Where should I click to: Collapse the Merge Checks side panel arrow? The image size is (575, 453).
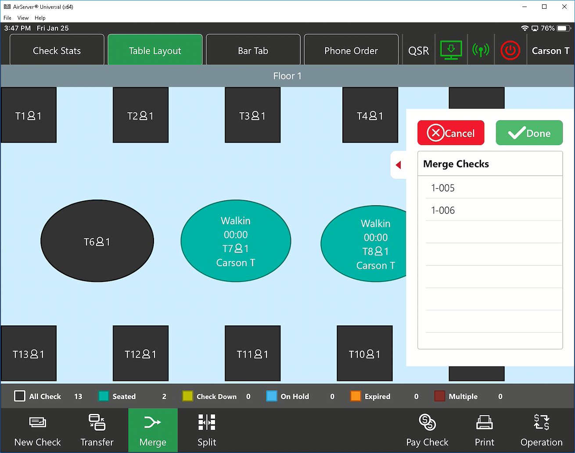coord(398,165)
